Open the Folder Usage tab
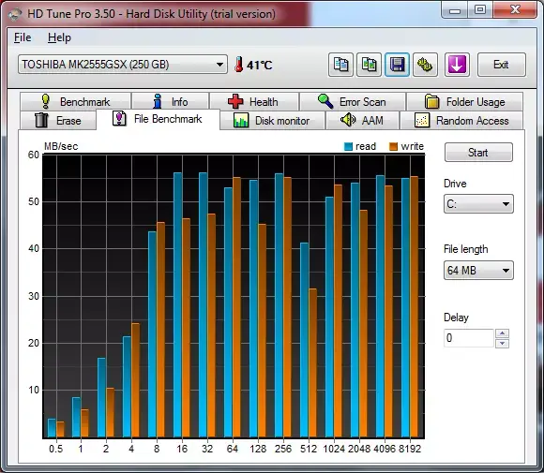This screenshot has height=473, width=544. click(x=464, y=101)
